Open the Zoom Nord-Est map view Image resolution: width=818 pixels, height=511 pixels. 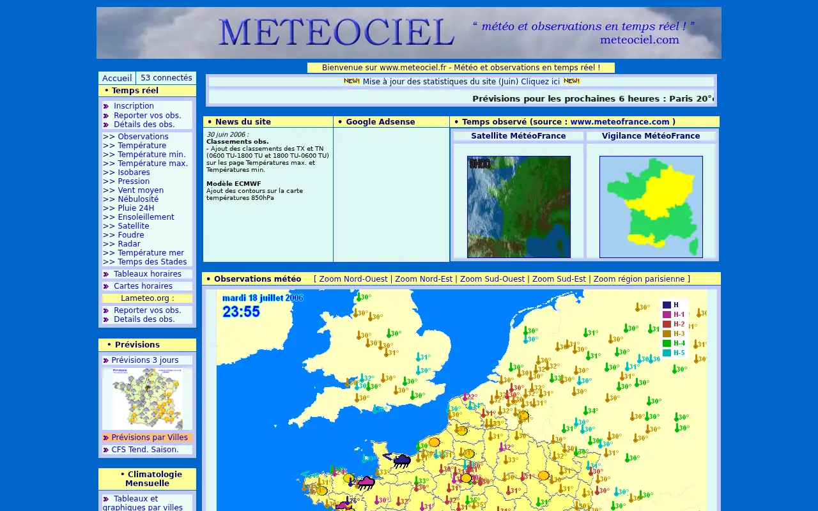[x=424, y=279]
